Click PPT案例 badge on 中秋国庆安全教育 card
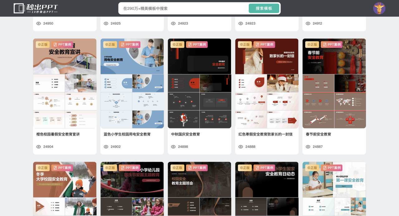Screen dimensions: 399x216 (197, 45)
